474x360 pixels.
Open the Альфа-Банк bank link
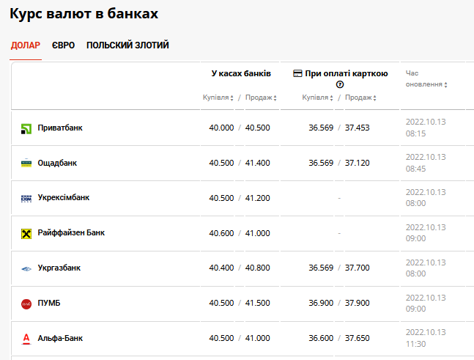pos(60,339)
